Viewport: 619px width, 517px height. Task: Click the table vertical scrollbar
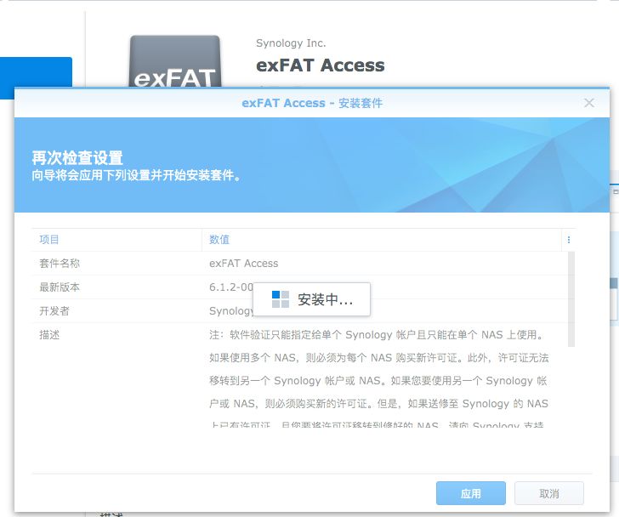(x=571, y=299)
